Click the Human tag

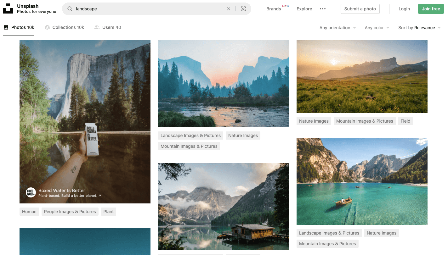coord(29,212)
